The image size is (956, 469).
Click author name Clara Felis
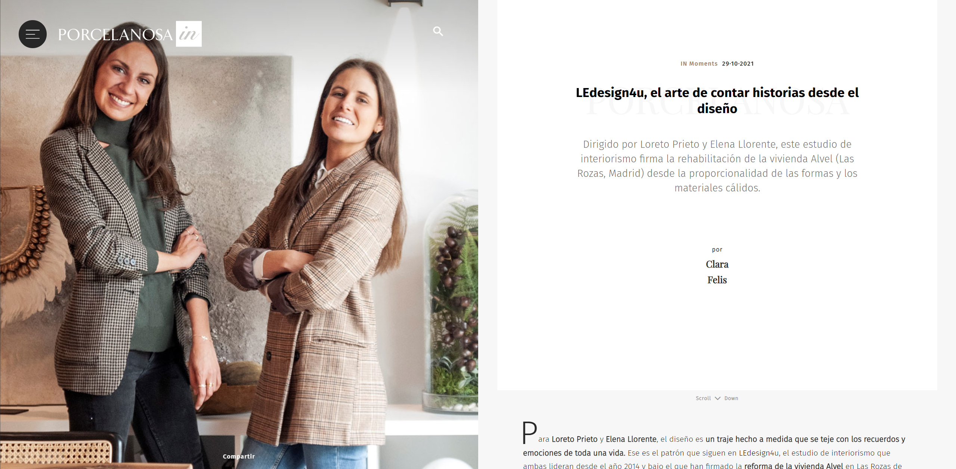pos(717,272)
